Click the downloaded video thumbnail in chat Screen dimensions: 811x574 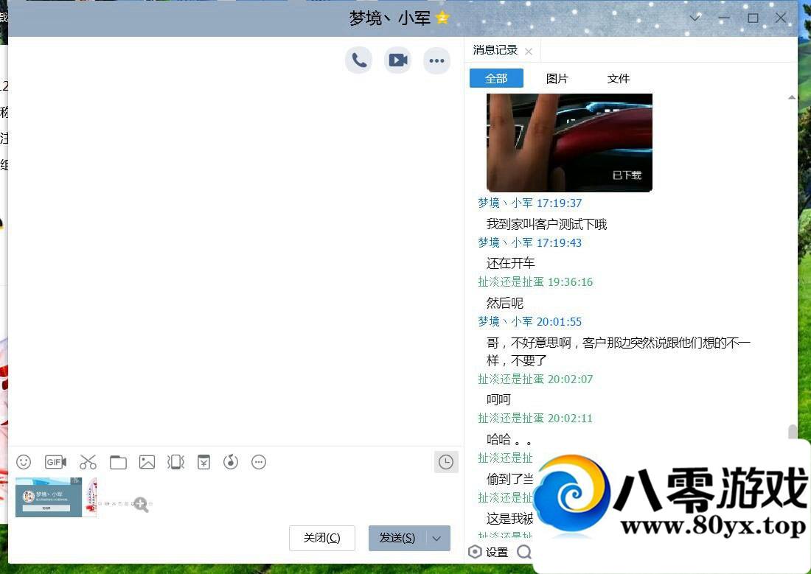(x=569, y=142)
